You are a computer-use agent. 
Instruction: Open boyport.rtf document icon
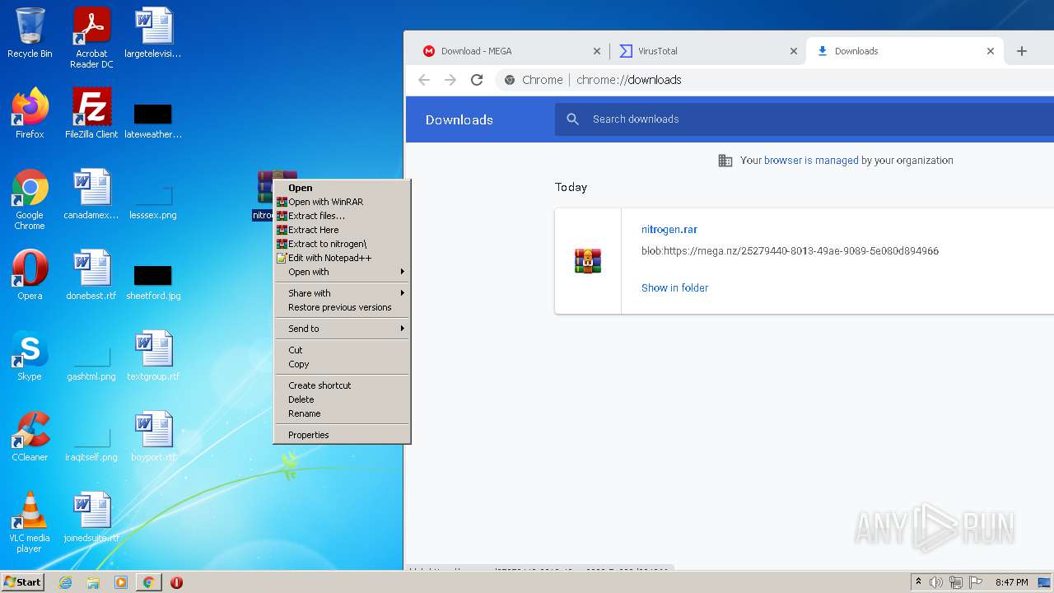pyautogui.click(x=153, y=437)
